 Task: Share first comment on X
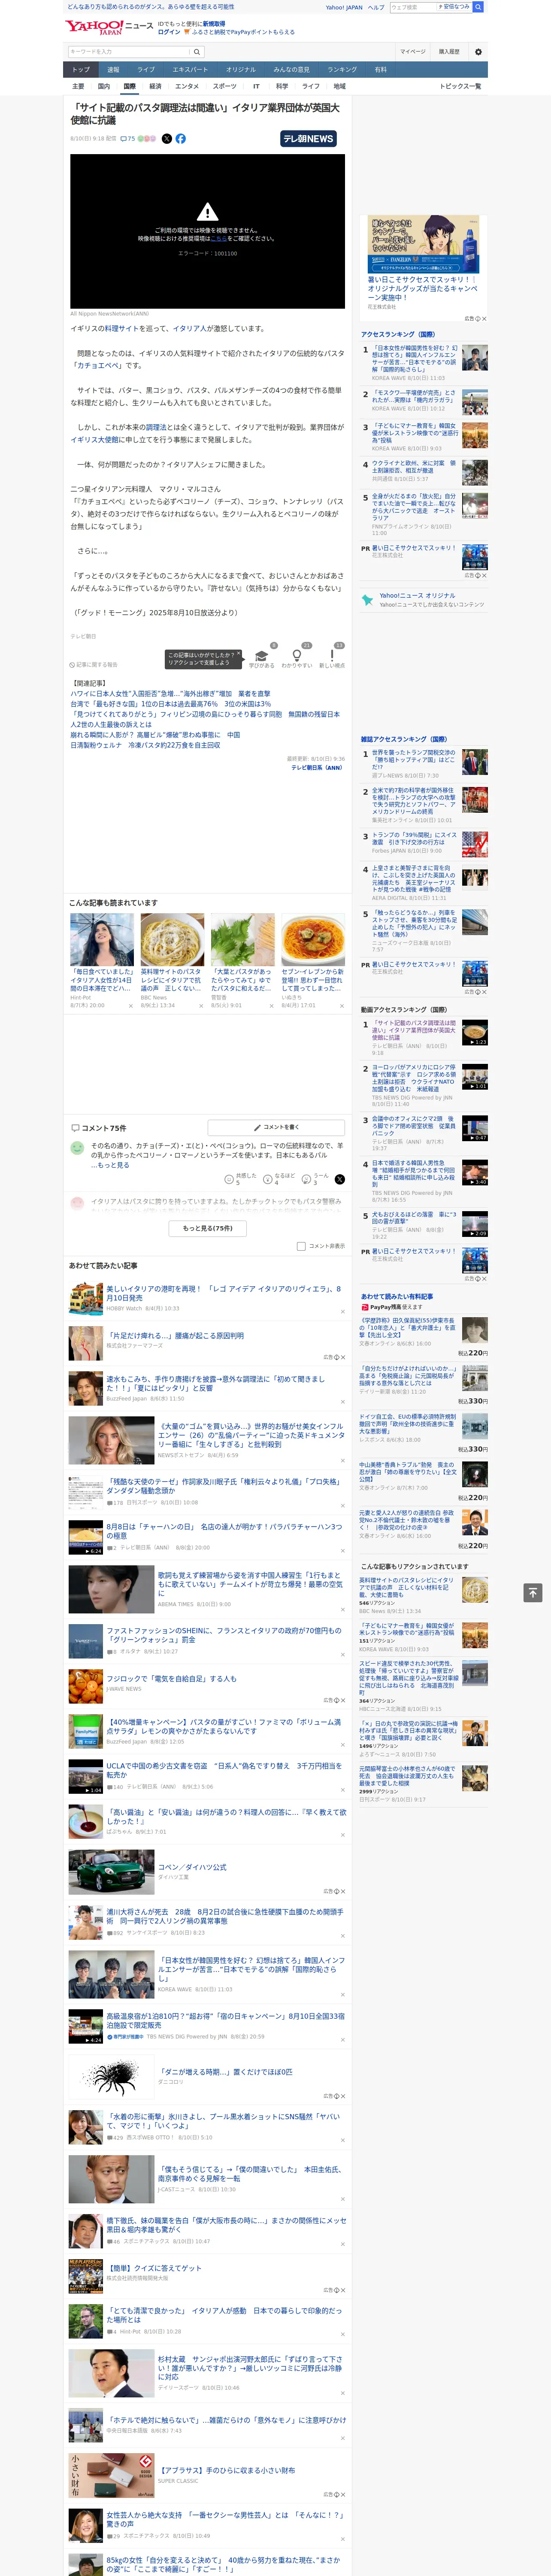pos(339,1179)
